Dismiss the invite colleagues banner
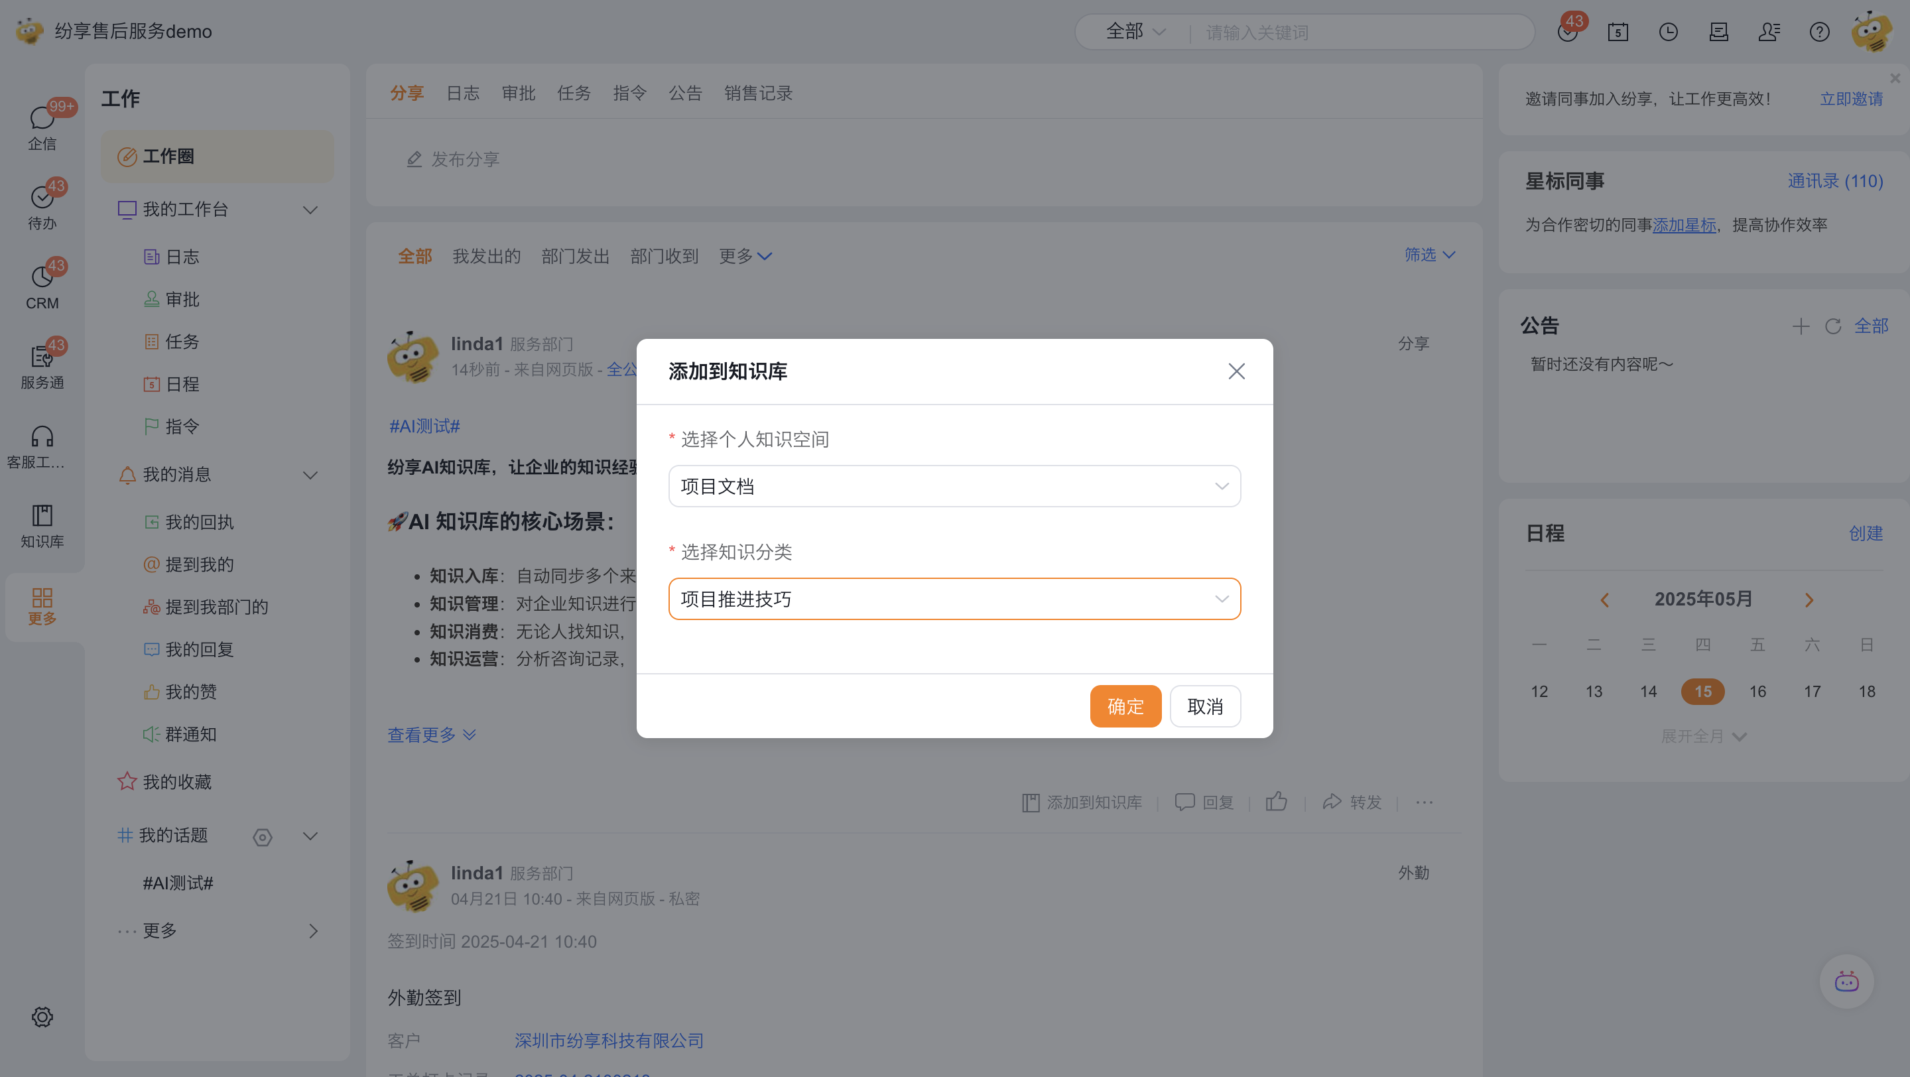Image resolution: width=1910 pixels, height=1077 pixels. pos(1895,78)
